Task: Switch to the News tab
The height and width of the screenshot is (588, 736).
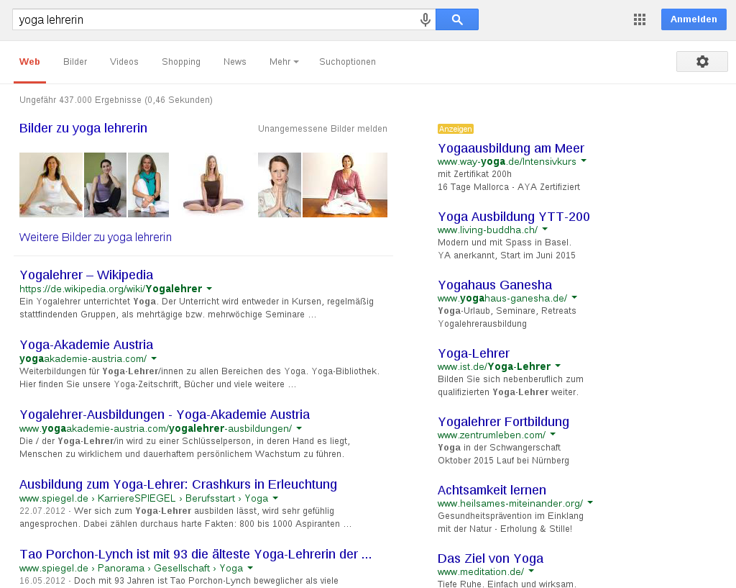Action: (235, 62)
